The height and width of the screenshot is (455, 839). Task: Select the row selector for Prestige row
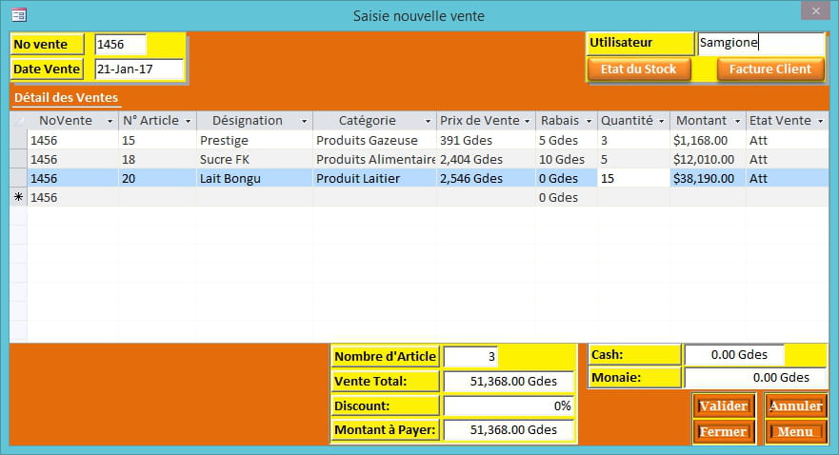[19, 141]
